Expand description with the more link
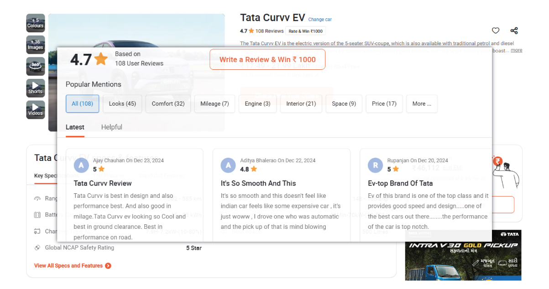549x289 pixels. (x=517, y=50)
